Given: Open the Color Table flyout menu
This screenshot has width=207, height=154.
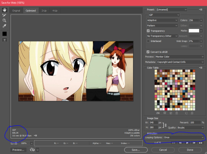Looking at the screenshot, I should coord(201,68).
